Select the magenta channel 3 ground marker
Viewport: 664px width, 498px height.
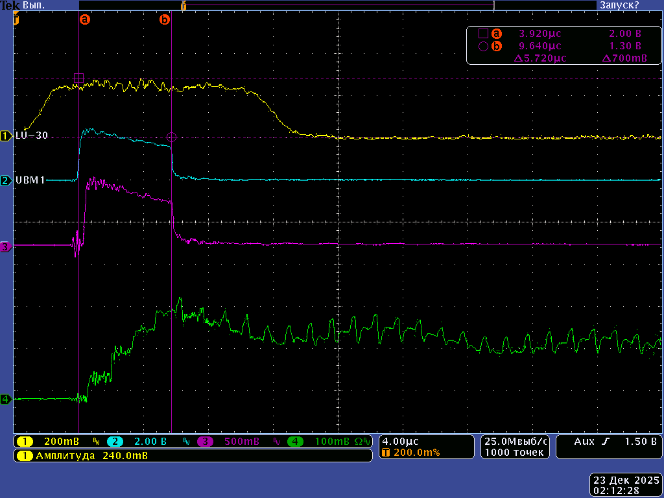[6, 246]
